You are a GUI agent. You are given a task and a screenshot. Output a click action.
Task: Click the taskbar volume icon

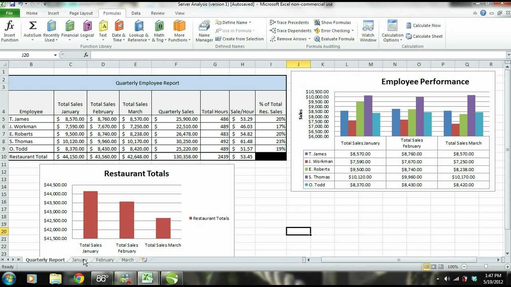click(x=447, y=279)
